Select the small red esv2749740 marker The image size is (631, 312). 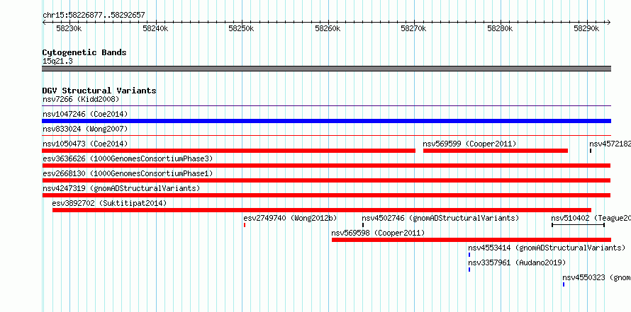(x=245, y=225)
